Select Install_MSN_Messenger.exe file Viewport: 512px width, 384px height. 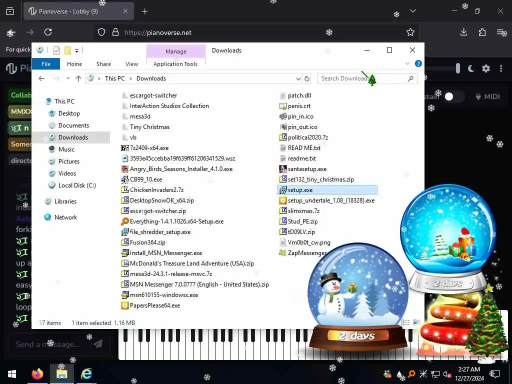[x=161, y=252]
